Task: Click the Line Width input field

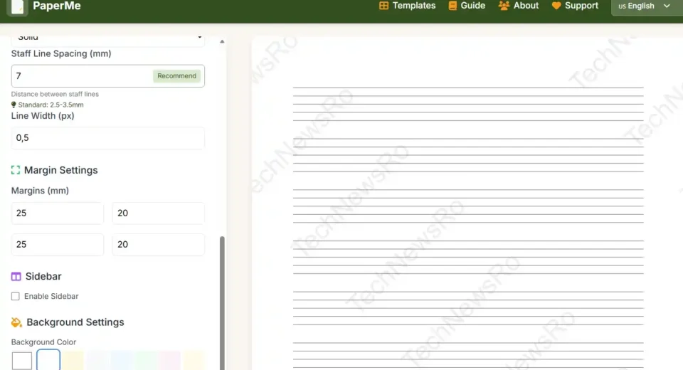Action: click(108, 138)
